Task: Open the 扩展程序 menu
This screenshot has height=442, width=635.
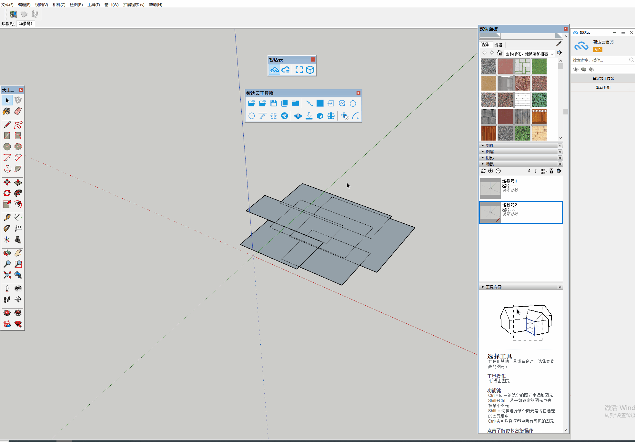Action: [133, 5]
